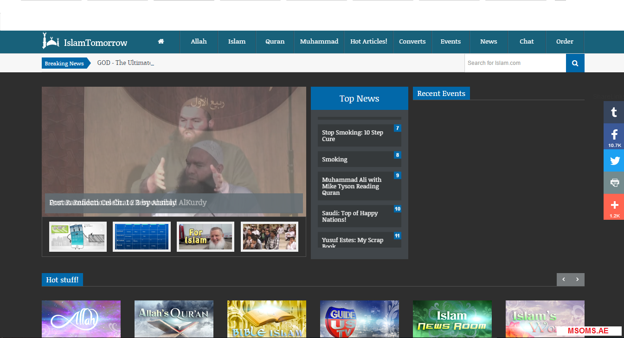Share page via Twitter icon
Viewport: 624px width, 338px height.
[614, 161]
